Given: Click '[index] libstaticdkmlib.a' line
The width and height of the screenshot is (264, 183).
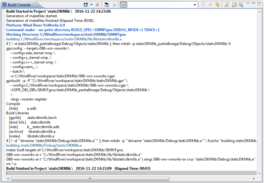Looking at the screenshot, I should tap(31, 136).
